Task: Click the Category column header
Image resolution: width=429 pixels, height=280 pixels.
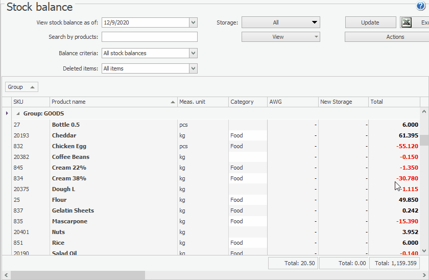Action: tap(248, 102)
